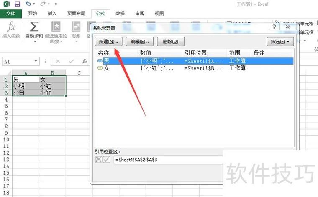
Task: Select cell containing 小白
Action: pos(26,92)
